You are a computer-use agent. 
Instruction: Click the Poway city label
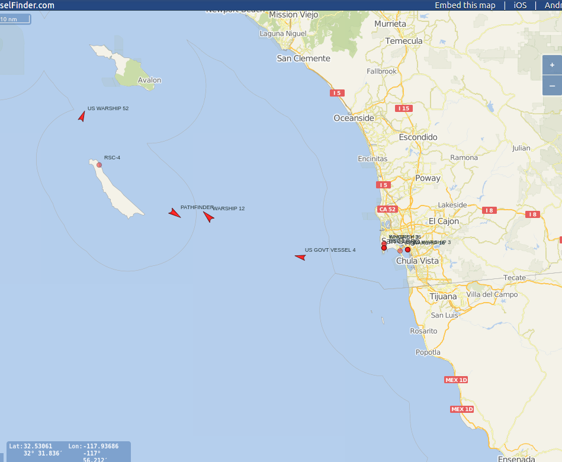(428, 178)
